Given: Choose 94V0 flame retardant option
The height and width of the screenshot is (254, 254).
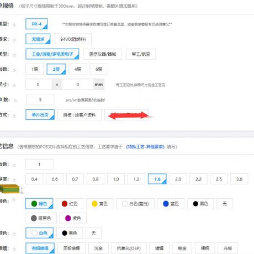Looking at the screenshot, I should (73, 39).
